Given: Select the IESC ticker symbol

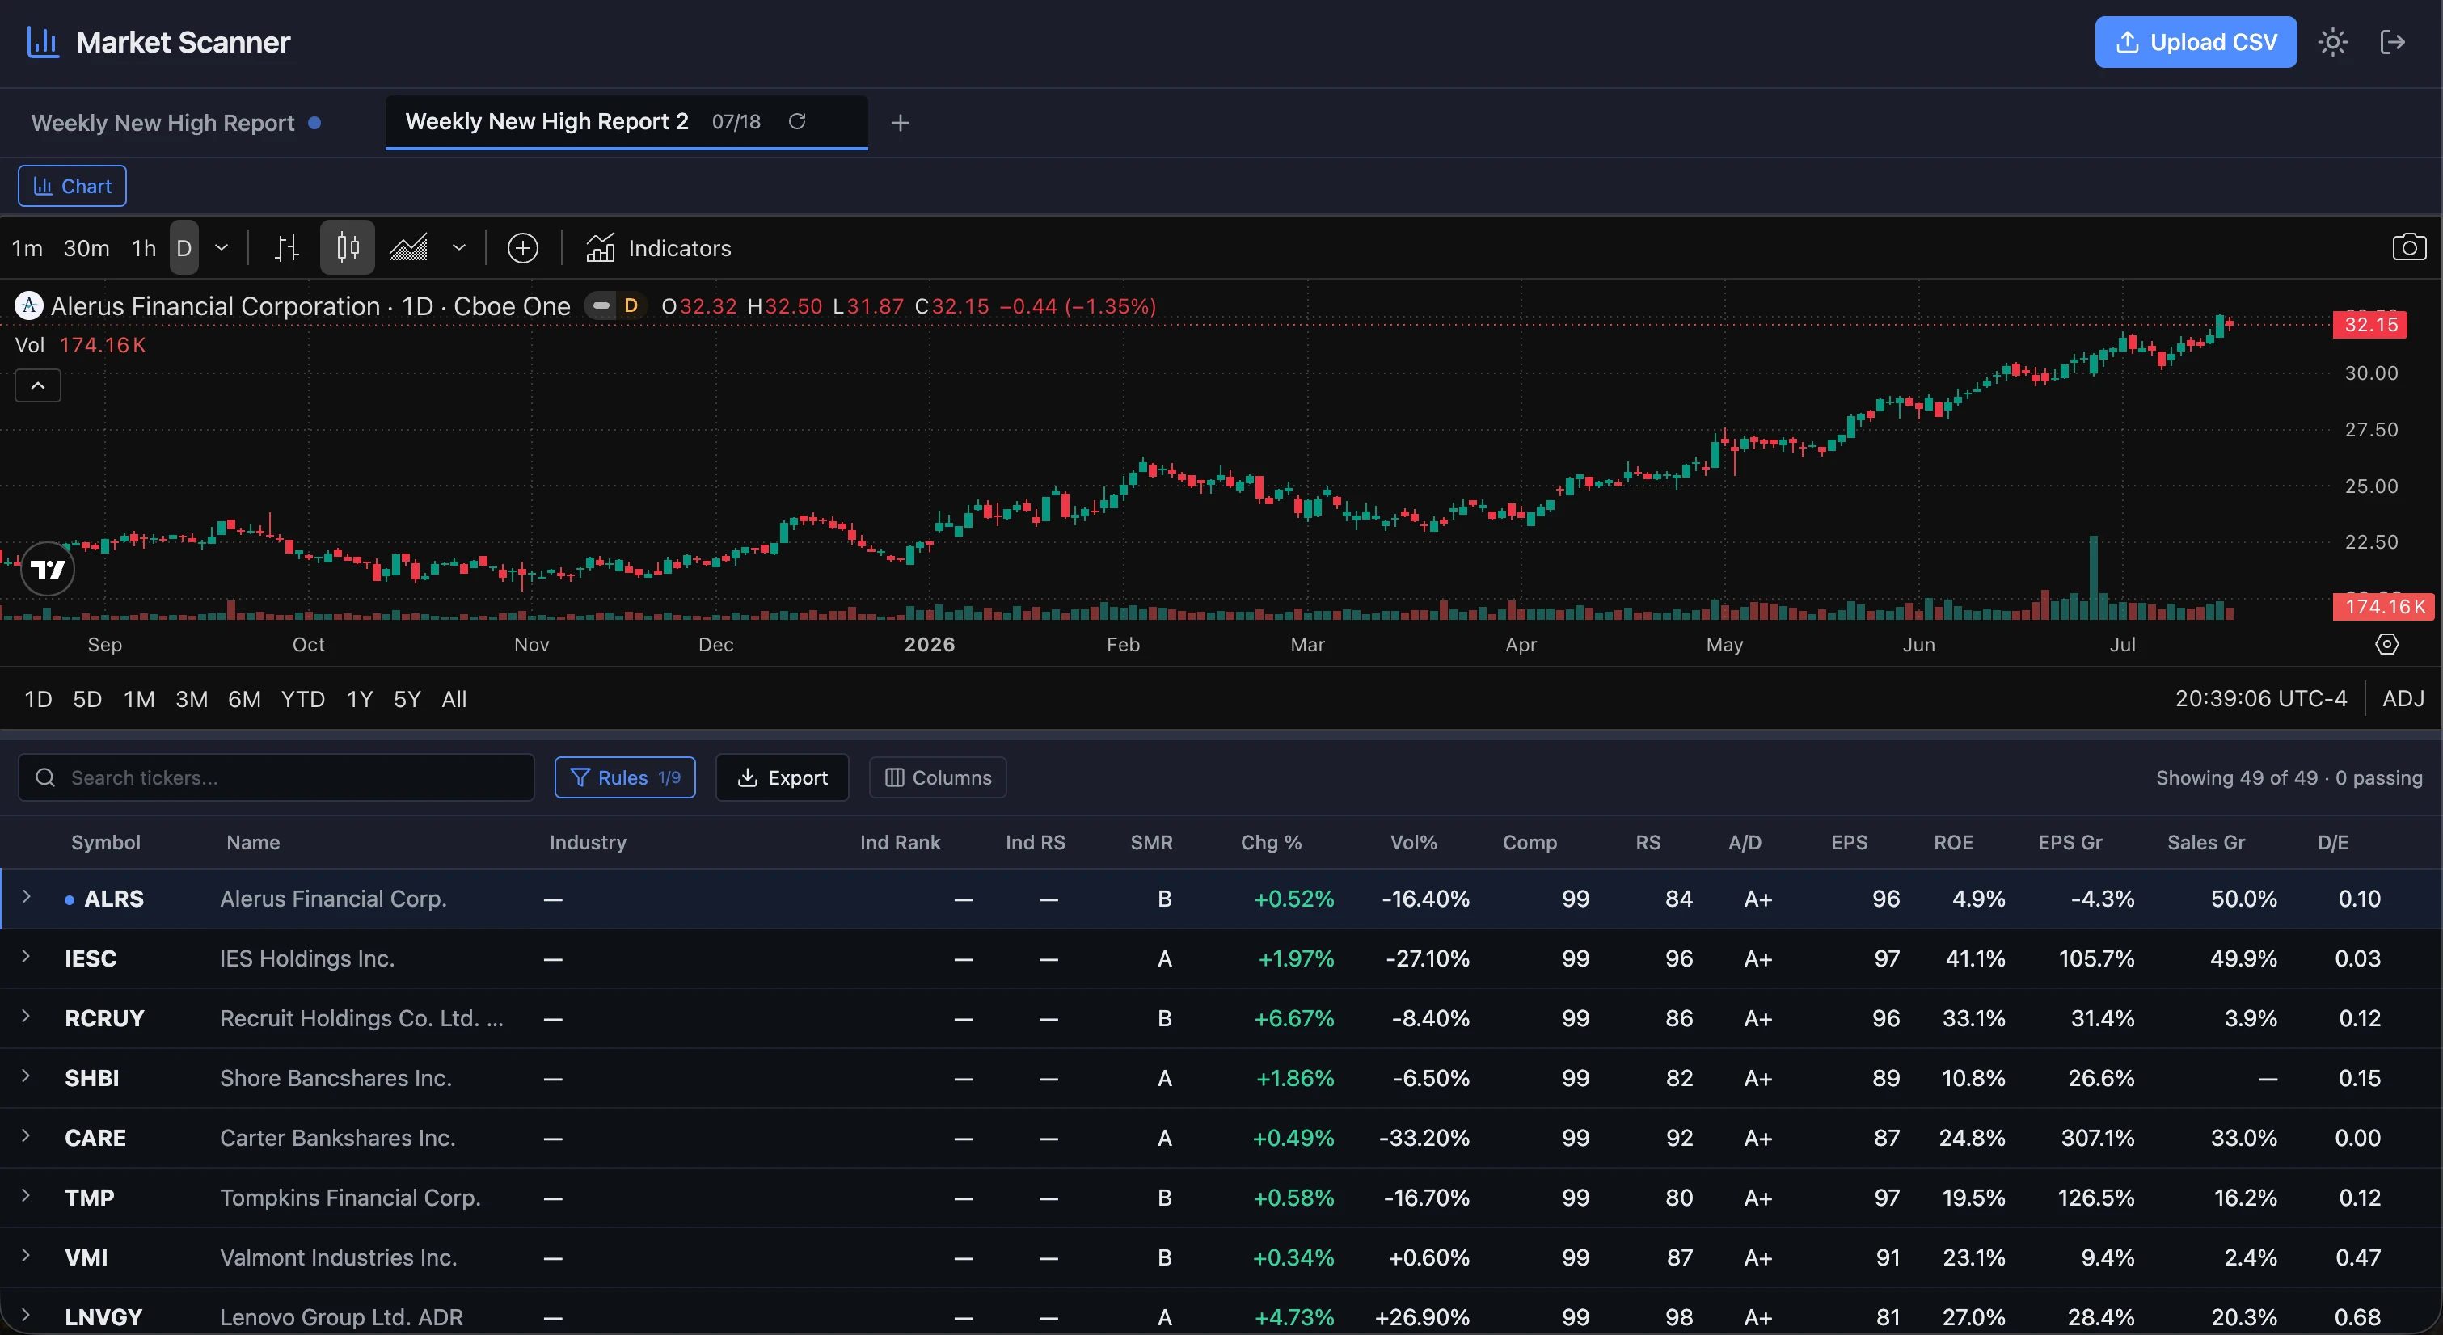Looking at the screenshot, I should [x=91, y=958].
